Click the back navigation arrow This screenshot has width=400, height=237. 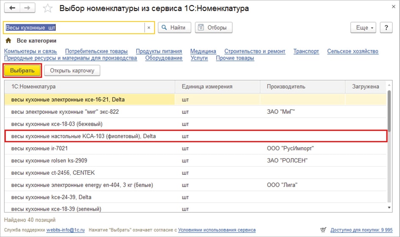pyautogui.click(x=12, y=8)
